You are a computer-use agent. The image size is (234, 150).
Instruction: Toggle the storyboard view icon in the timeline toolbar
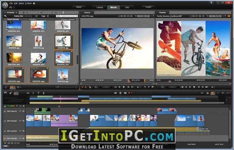(5, 93)
